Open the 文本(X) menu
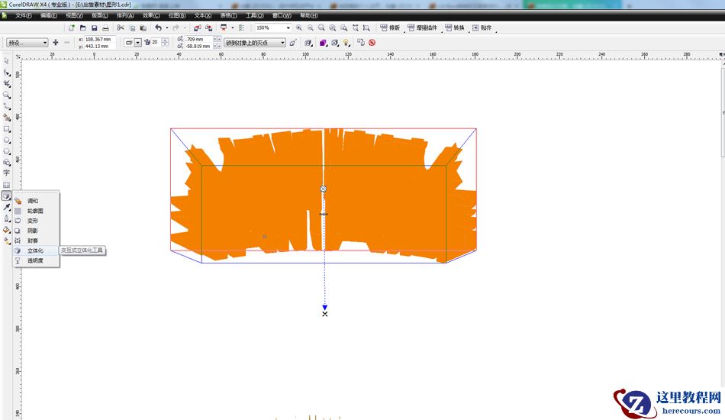725x420 pixels. click(202, 15)
